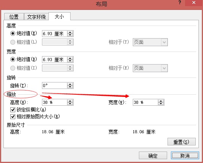Switch to the 文字环绕 tab

pyautogui.click(x=36, y=17)
